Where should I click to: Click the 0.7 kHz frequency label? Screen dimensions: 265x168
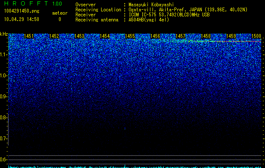pos(3,139)
